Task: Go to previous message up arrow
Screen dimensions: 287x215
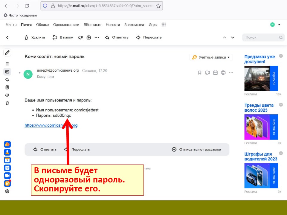Action: click(225, 38)
